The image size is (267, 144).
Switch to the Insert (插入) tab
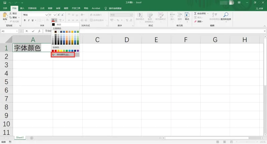(22, 8)
